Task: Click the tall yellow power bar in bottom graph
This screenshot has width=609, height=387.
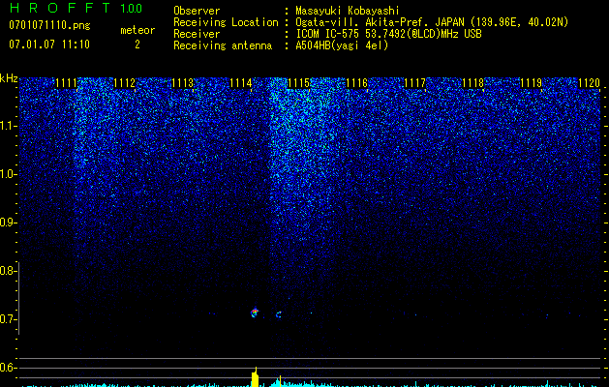Action: pyautogui.click(x=256, y=377)
